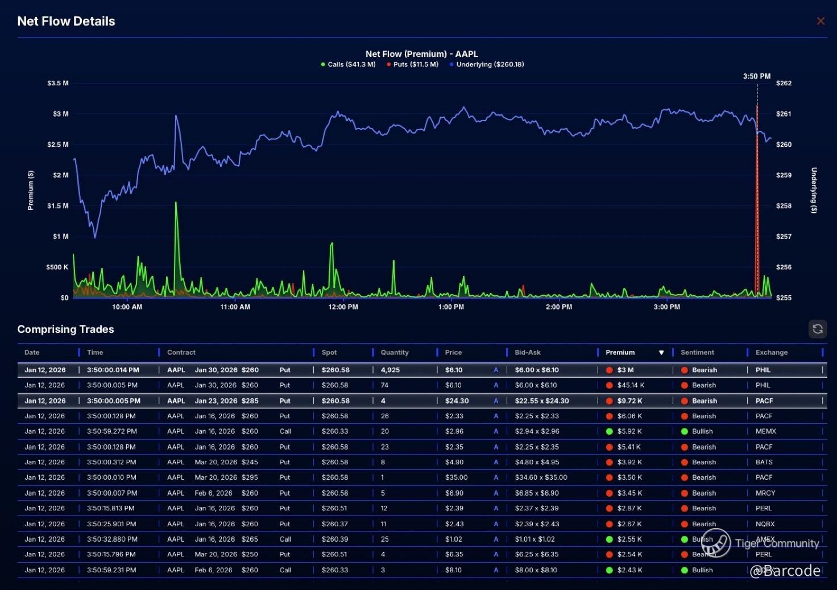Click the 'A' price marker in $35.00 row

(496, 477)
